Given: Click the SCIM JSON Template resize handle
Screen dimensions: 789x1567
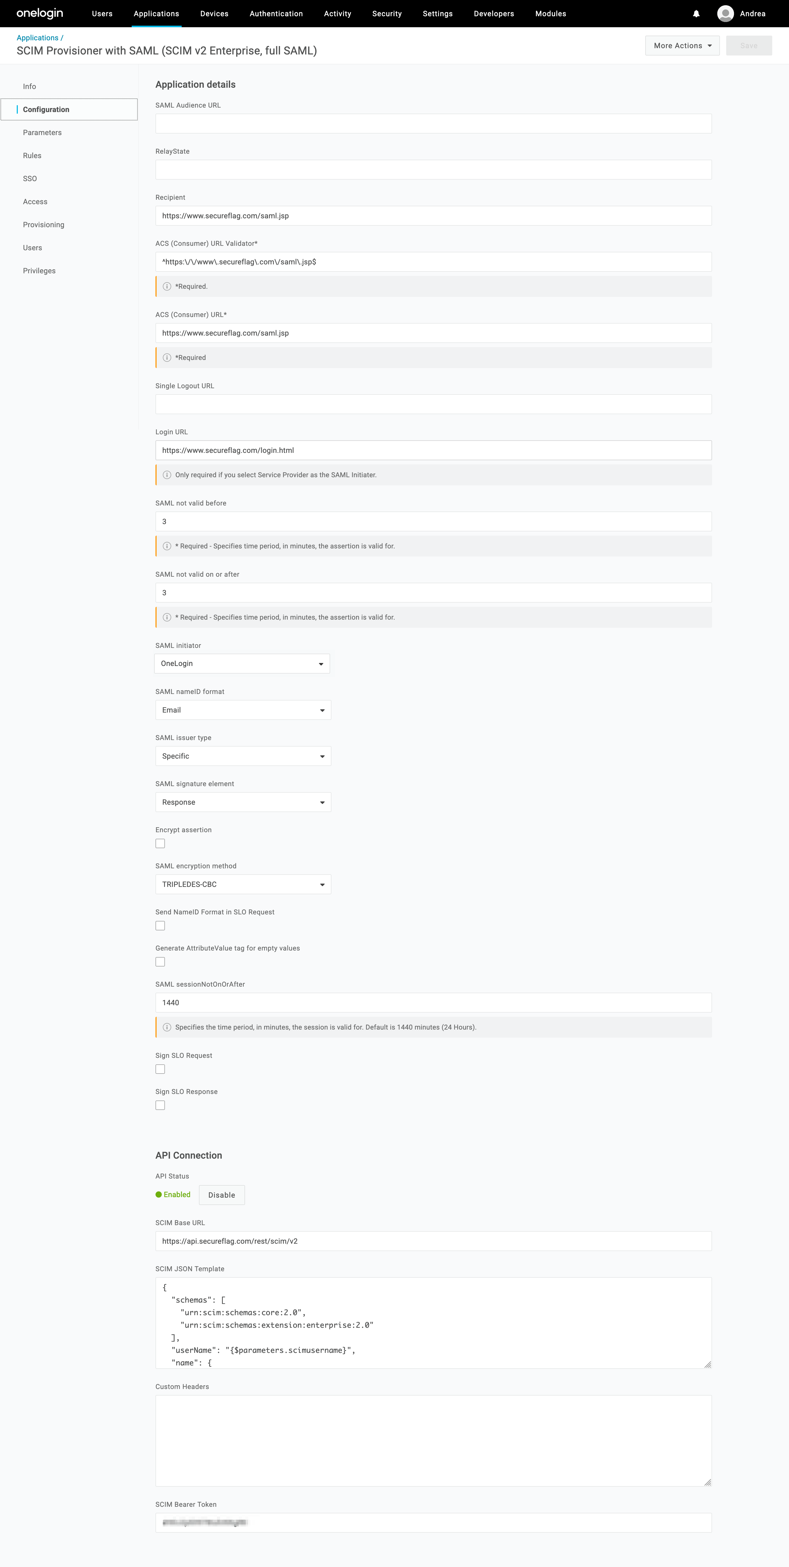Looking at the screenshot, I should click(x=708, y=1364).
